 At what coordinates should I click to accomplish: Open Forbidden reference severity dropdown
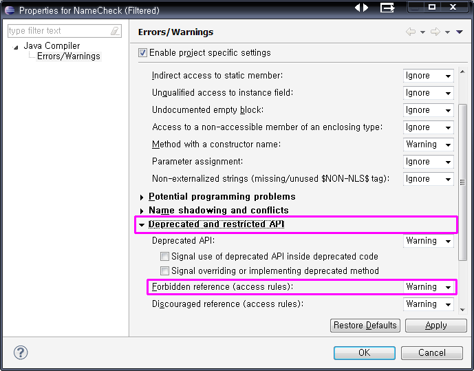pos(429,287)
